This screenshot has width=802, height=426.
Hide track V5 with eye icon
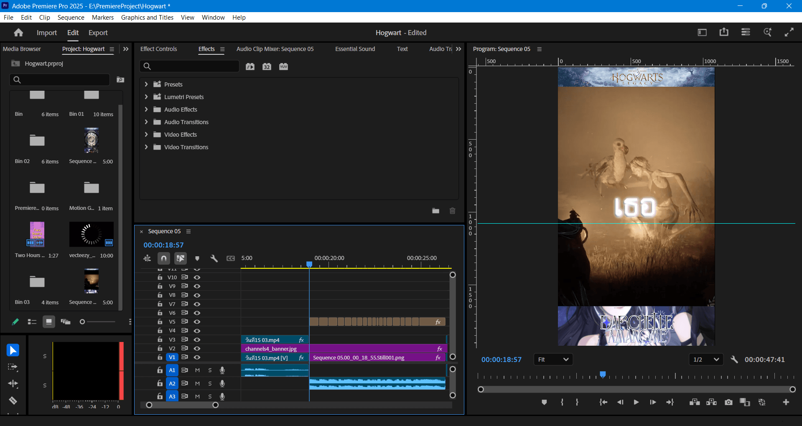point(197,322)
